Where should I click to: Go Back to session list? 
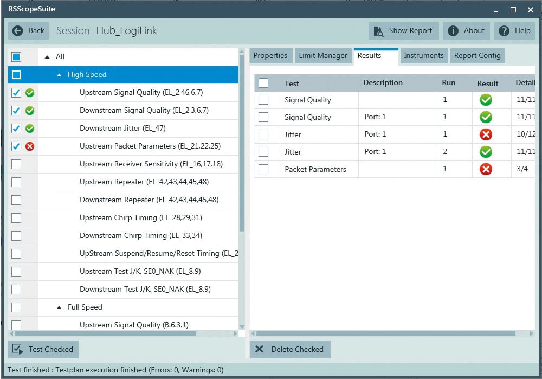click(28, 31)
